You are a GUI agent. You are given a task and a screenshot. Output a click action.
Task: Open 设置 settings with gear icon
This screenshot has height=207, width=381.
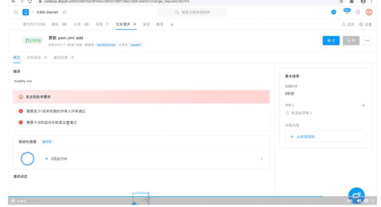(x=365, y=24)
